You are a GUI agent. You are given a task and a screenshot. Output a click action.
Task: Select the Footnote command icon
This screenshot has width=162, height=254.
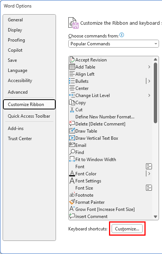coord(72,195)
